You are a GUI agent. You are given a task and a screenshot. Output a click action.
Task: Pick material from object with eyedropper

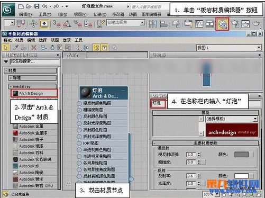[x=16, y=48]
